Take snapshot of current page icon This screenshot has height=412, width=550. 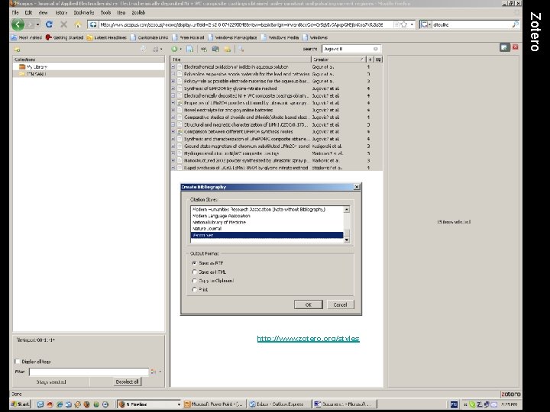tap(215, 49)
